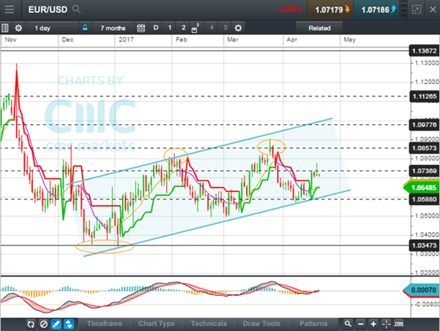Click the Feb label on time axis
Screen dimensions: 440x331
(182, 39)
